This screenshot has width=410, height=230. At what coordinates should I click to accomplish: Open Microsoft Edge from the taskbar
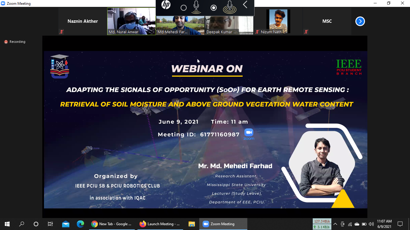pos(80,224)
